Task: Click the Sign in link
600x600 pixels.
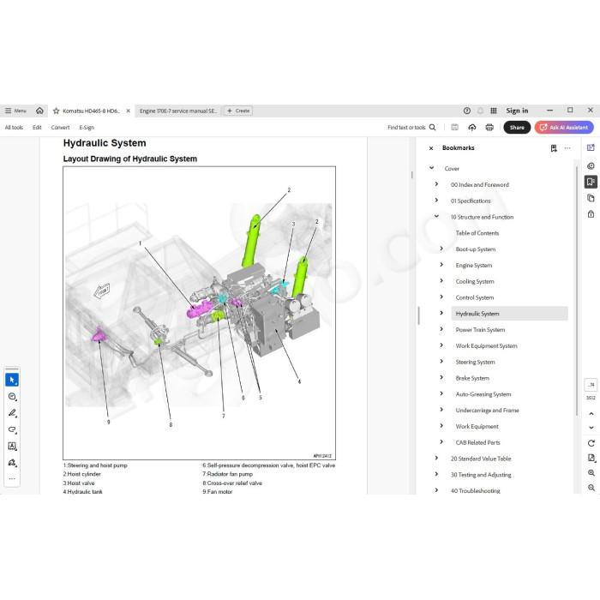Action: click(x=517, y=111)
